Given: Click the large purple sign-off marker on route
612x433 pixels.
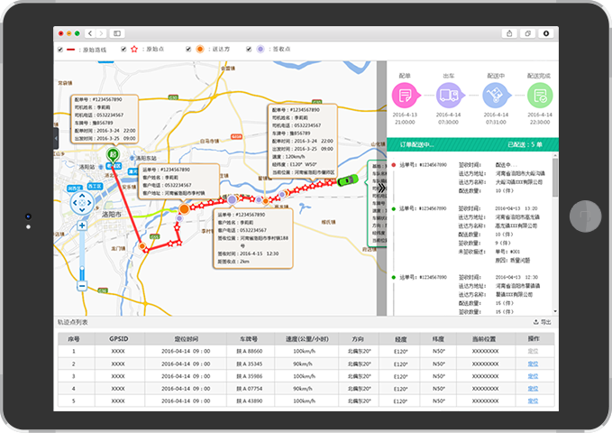Looking at the screenshot, I should pyautogui.click(x=232, y=199).
